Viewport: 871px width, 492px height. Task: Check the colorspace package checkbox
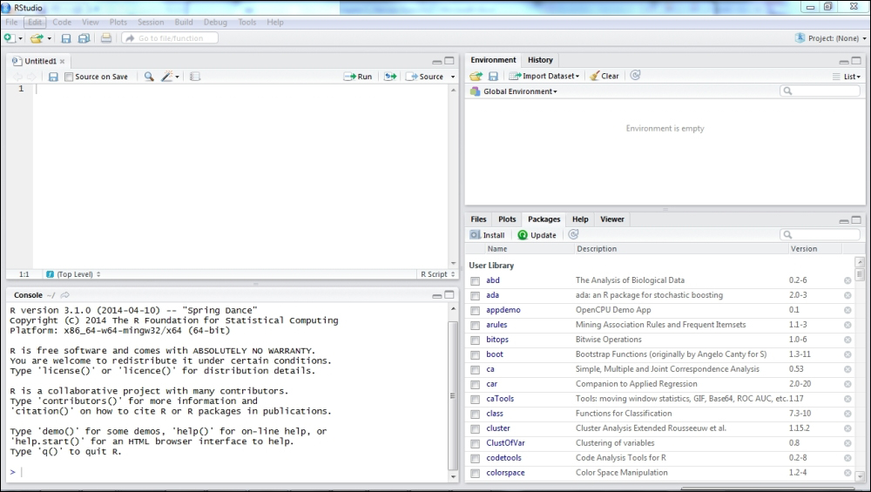475,474
